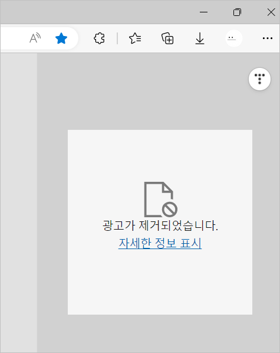Open Settings and more menu
Viewport: 280px width, 353px height.
tap(268, 38)
